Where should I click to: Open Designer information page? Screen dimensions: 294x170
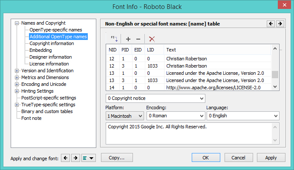[x=50, y=57]
